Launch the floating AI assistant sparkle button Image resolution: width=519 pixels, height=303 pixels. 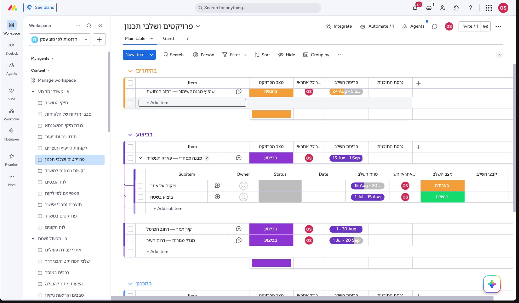pyautogui.click(x=492, y=284)
